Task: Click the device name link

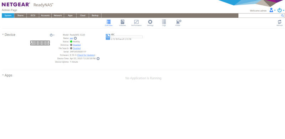Action: (71, 38)
